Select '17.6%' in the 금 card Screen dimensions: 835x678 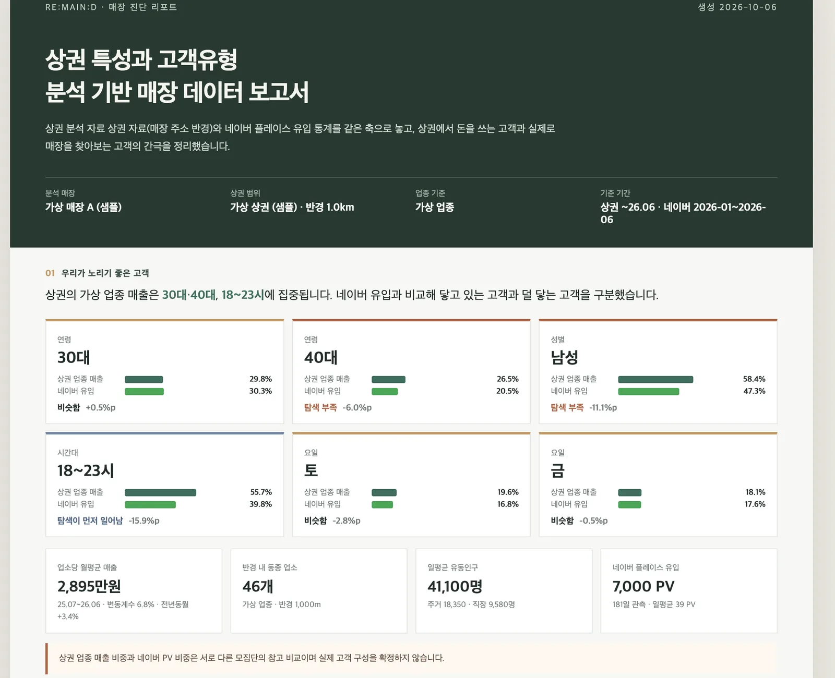755,504
